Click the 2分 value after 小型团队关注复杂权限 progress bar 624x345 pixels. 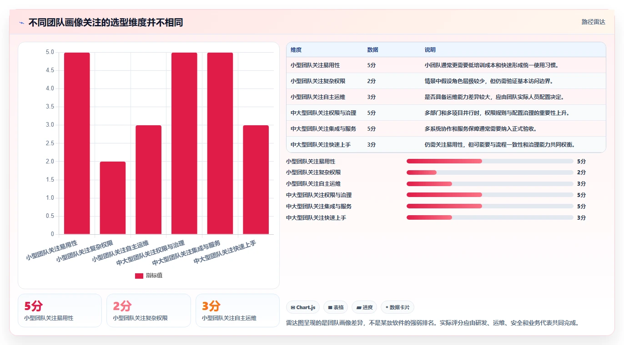click(581, 172)
